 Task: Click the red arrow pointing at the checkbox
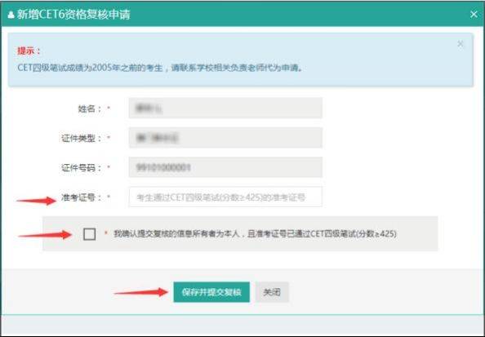[45, 235]
